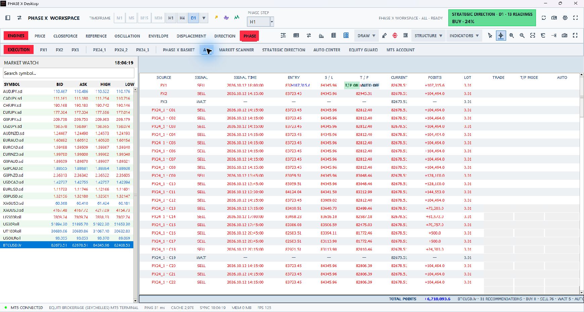
Task: Click the Search symbol input field
Action: click(69, 73)
